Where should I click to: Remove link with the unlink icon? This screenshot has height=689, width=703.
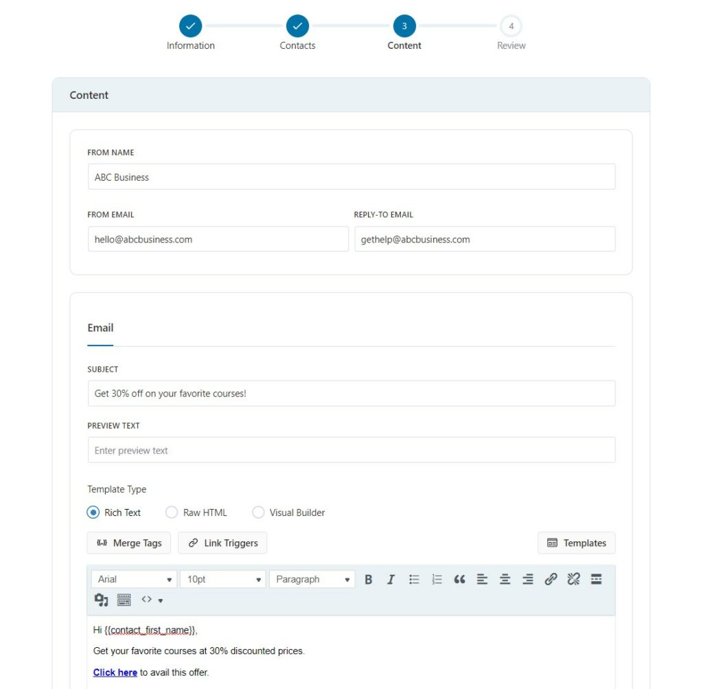point(573,579)
